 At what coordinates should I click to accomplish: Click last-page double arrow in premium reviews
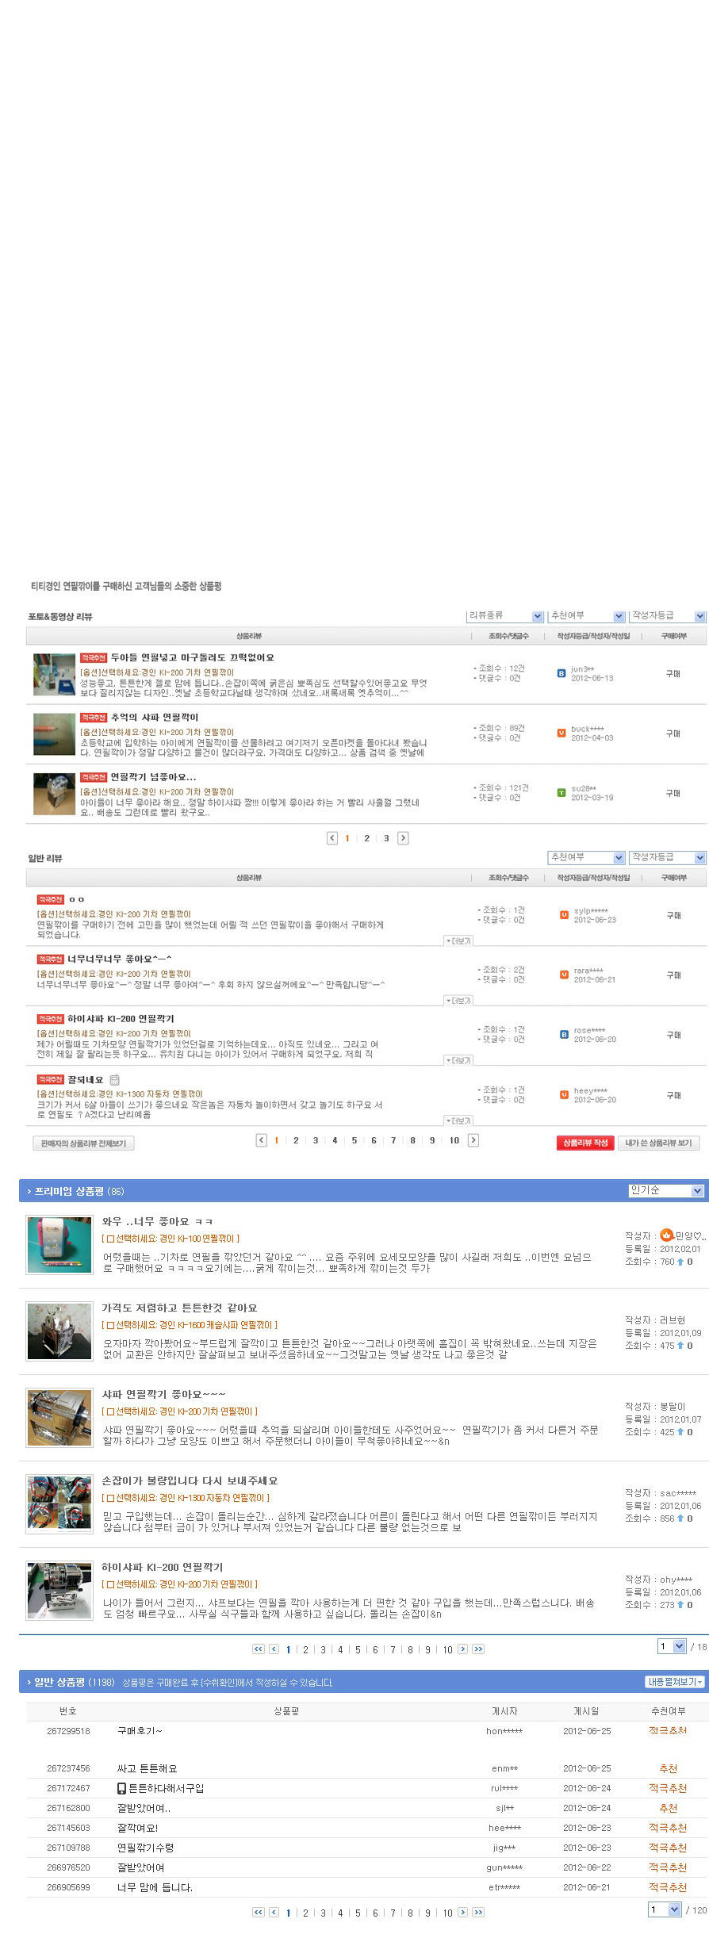pyautogui.click(x=477, y=1649)
